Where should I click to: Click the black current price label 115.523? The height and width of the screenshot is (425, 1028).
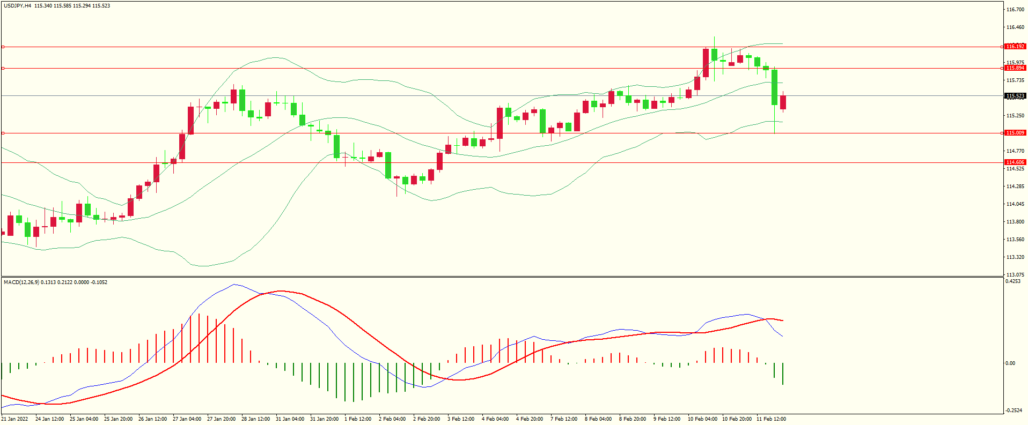1015,96
